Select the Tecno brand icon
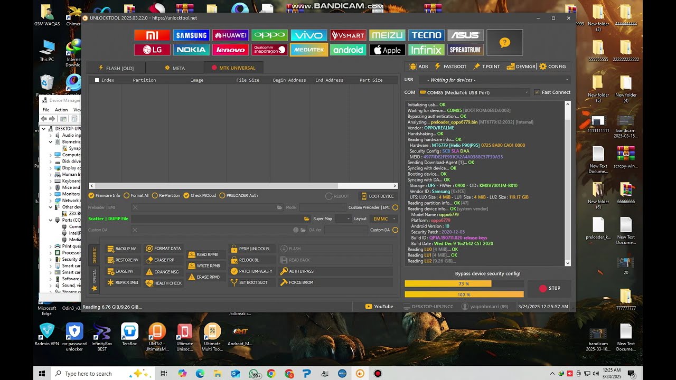676x380 pixels. pos(426,35)
